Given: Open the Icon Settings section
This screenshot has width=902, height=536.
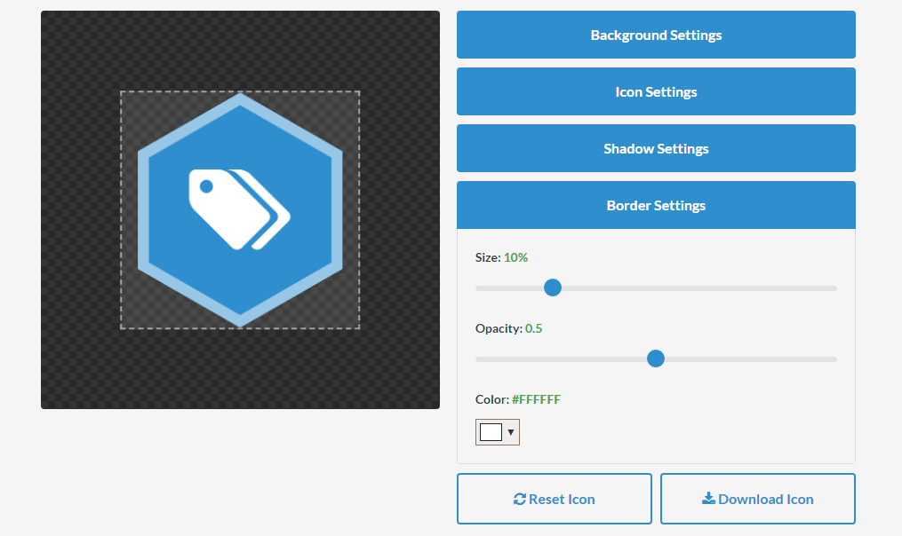Looking at the screenshot, I should 656,92.
